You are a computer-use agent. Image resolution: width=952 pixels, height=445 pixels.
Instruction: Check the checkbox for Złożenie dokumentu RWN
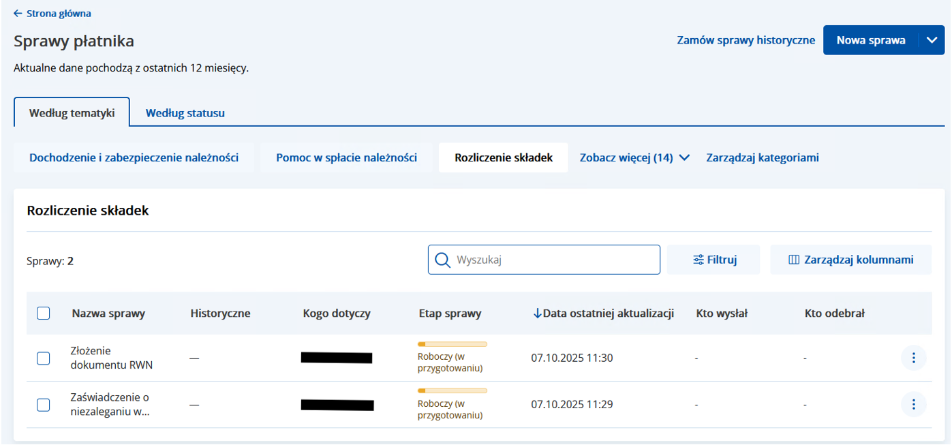43,357
